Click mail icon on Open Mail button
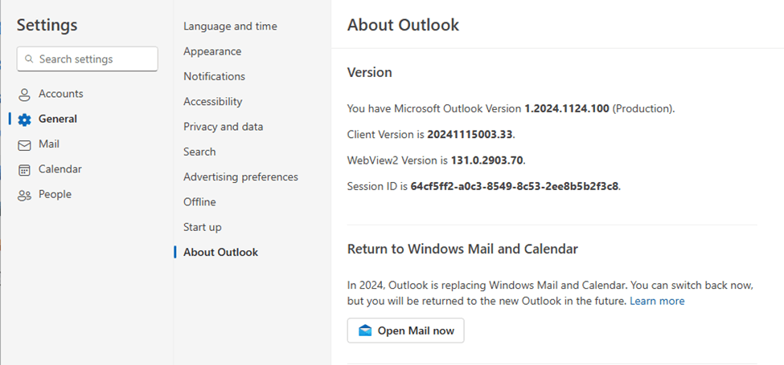This screenshot has width=784, height=365. (x=366, y=331)
